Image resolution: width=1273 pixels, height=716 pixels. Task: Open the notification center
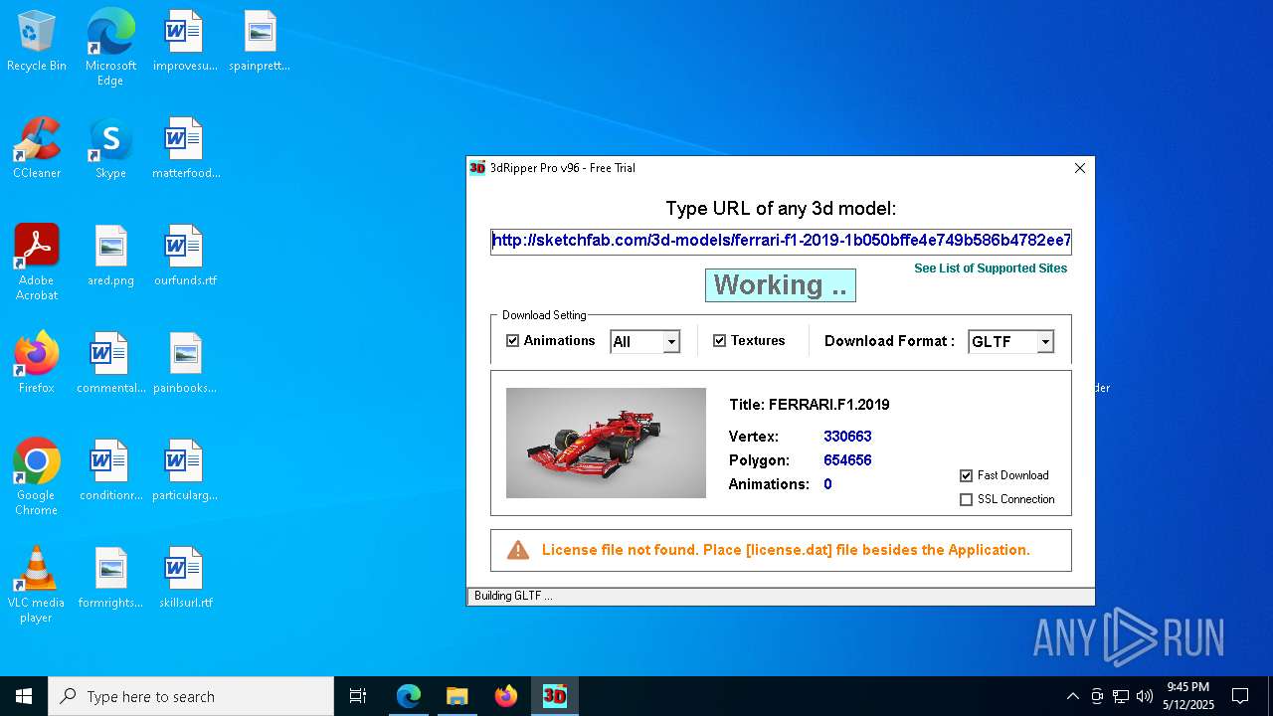tap(1240, 696)
